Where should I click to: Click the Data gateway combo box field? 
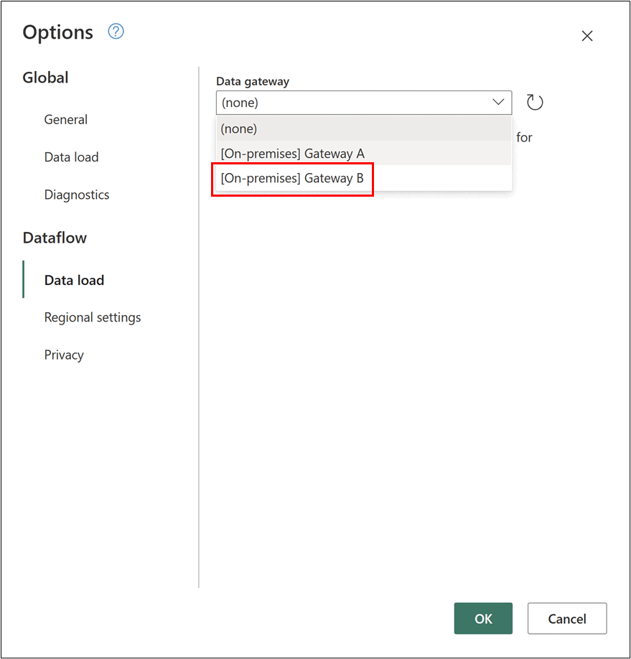click(352, 103)
